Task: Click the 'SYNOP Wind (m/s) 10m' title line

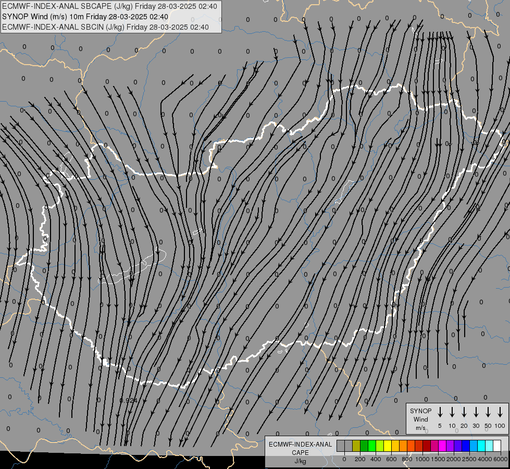Action: coord(85,17)
